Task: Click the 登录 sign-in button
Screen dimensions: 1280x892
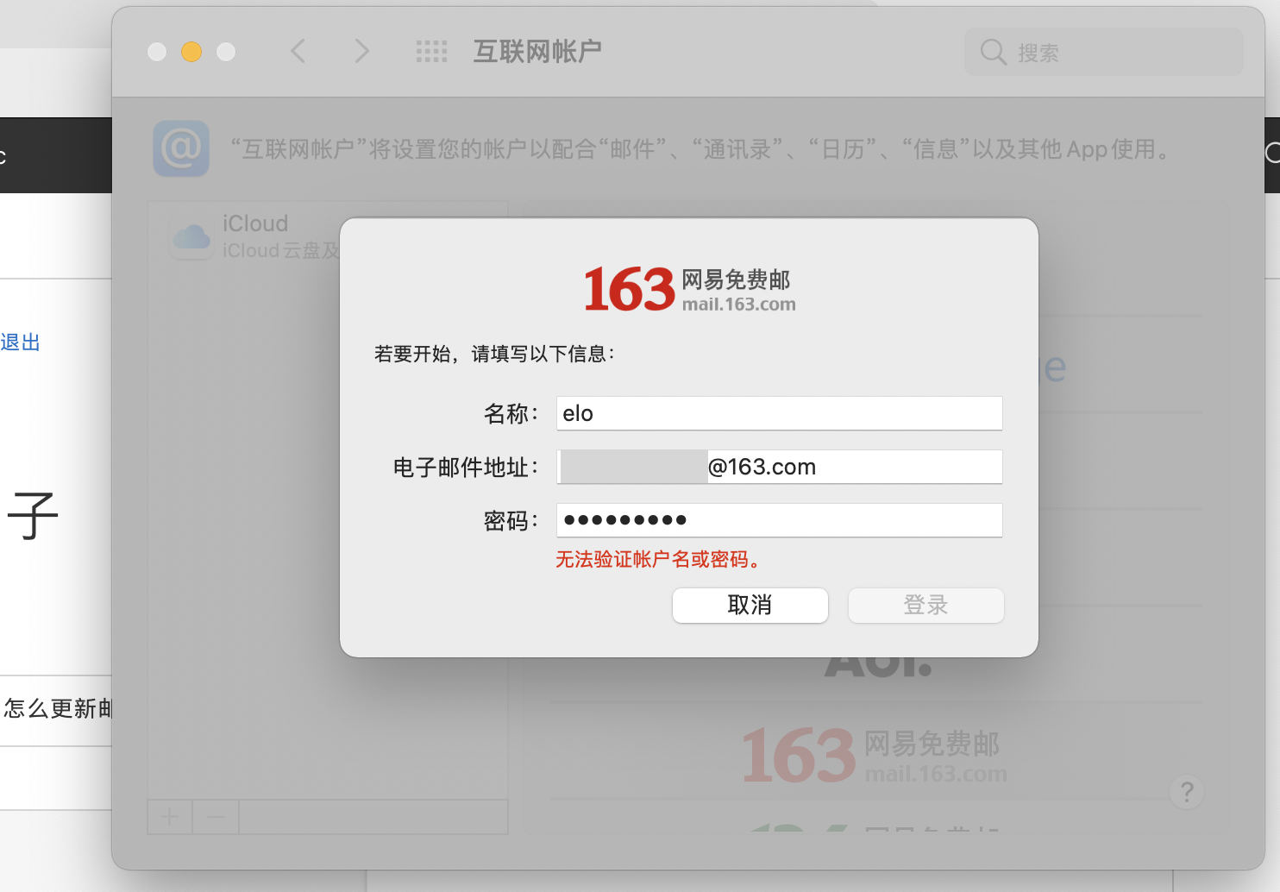Action: (926, 606)
